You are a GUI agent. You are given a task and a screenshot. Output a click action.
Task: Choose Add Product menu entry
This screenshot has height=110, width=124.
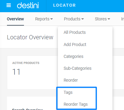[75, 44]
